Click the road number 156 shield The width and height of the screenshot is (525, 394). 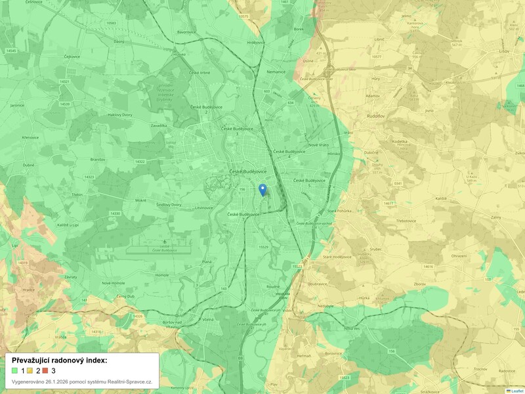[x=241, y=190]
